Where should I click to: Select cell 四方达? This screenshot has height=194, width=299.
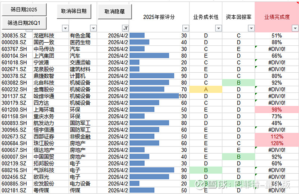[x=51, y=103]
